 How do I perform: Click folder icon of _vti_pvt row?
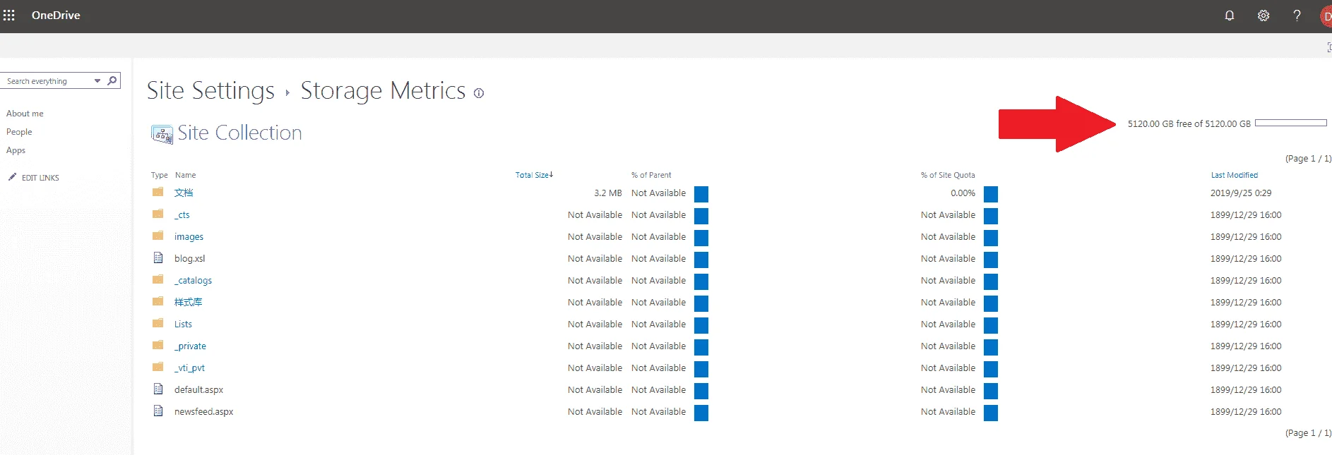tap(158, 367)
